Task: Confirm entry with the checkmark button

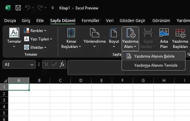Action: [54, 64]
